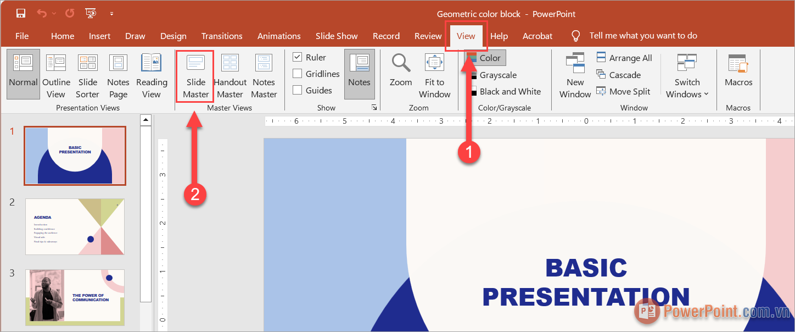This screenshot has width=795, height=332.
Task: Open the Macros button
Action: pos(738,70)
